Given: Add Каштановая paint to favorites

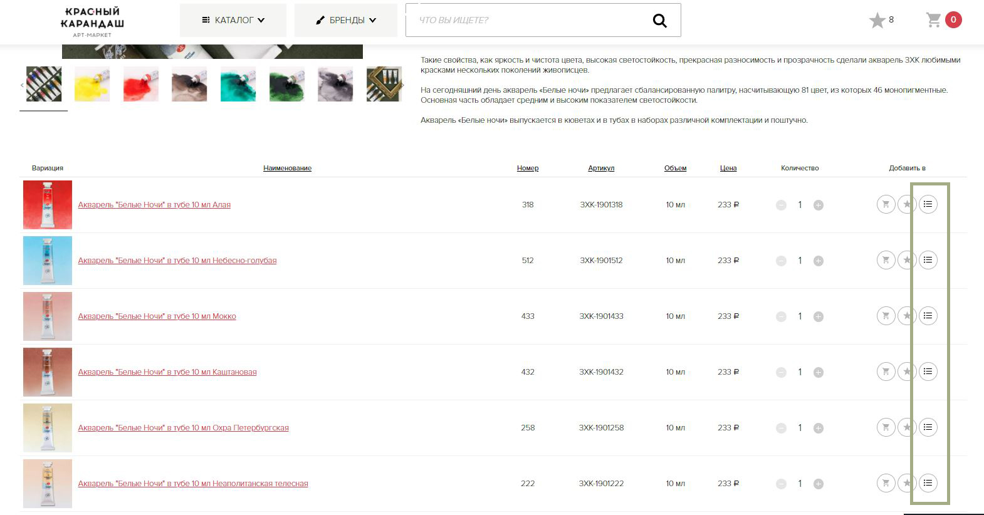Looking at the screenshot, I should click(x=906, y=372).
